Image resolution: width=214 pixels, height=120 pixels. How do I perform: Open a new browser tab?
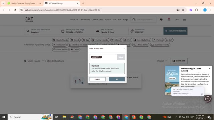83,3
